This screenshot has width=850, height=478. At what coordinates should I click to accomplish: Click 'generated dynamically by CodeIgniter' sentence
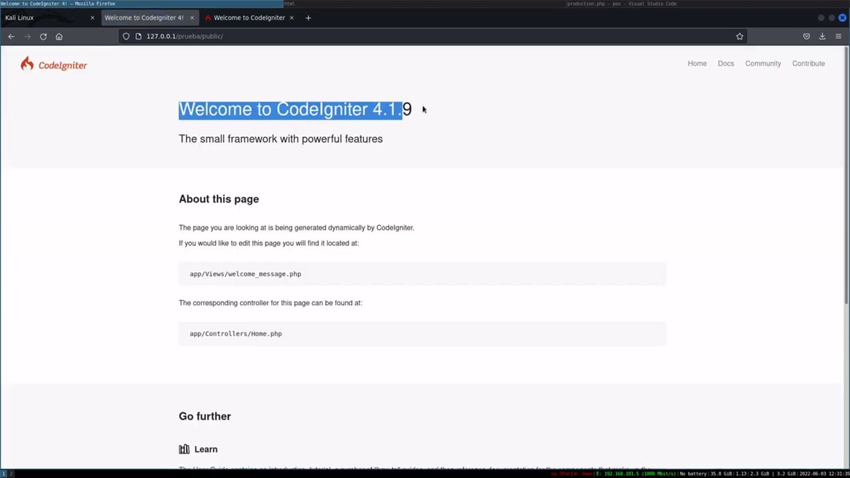(x=296, y=228)
